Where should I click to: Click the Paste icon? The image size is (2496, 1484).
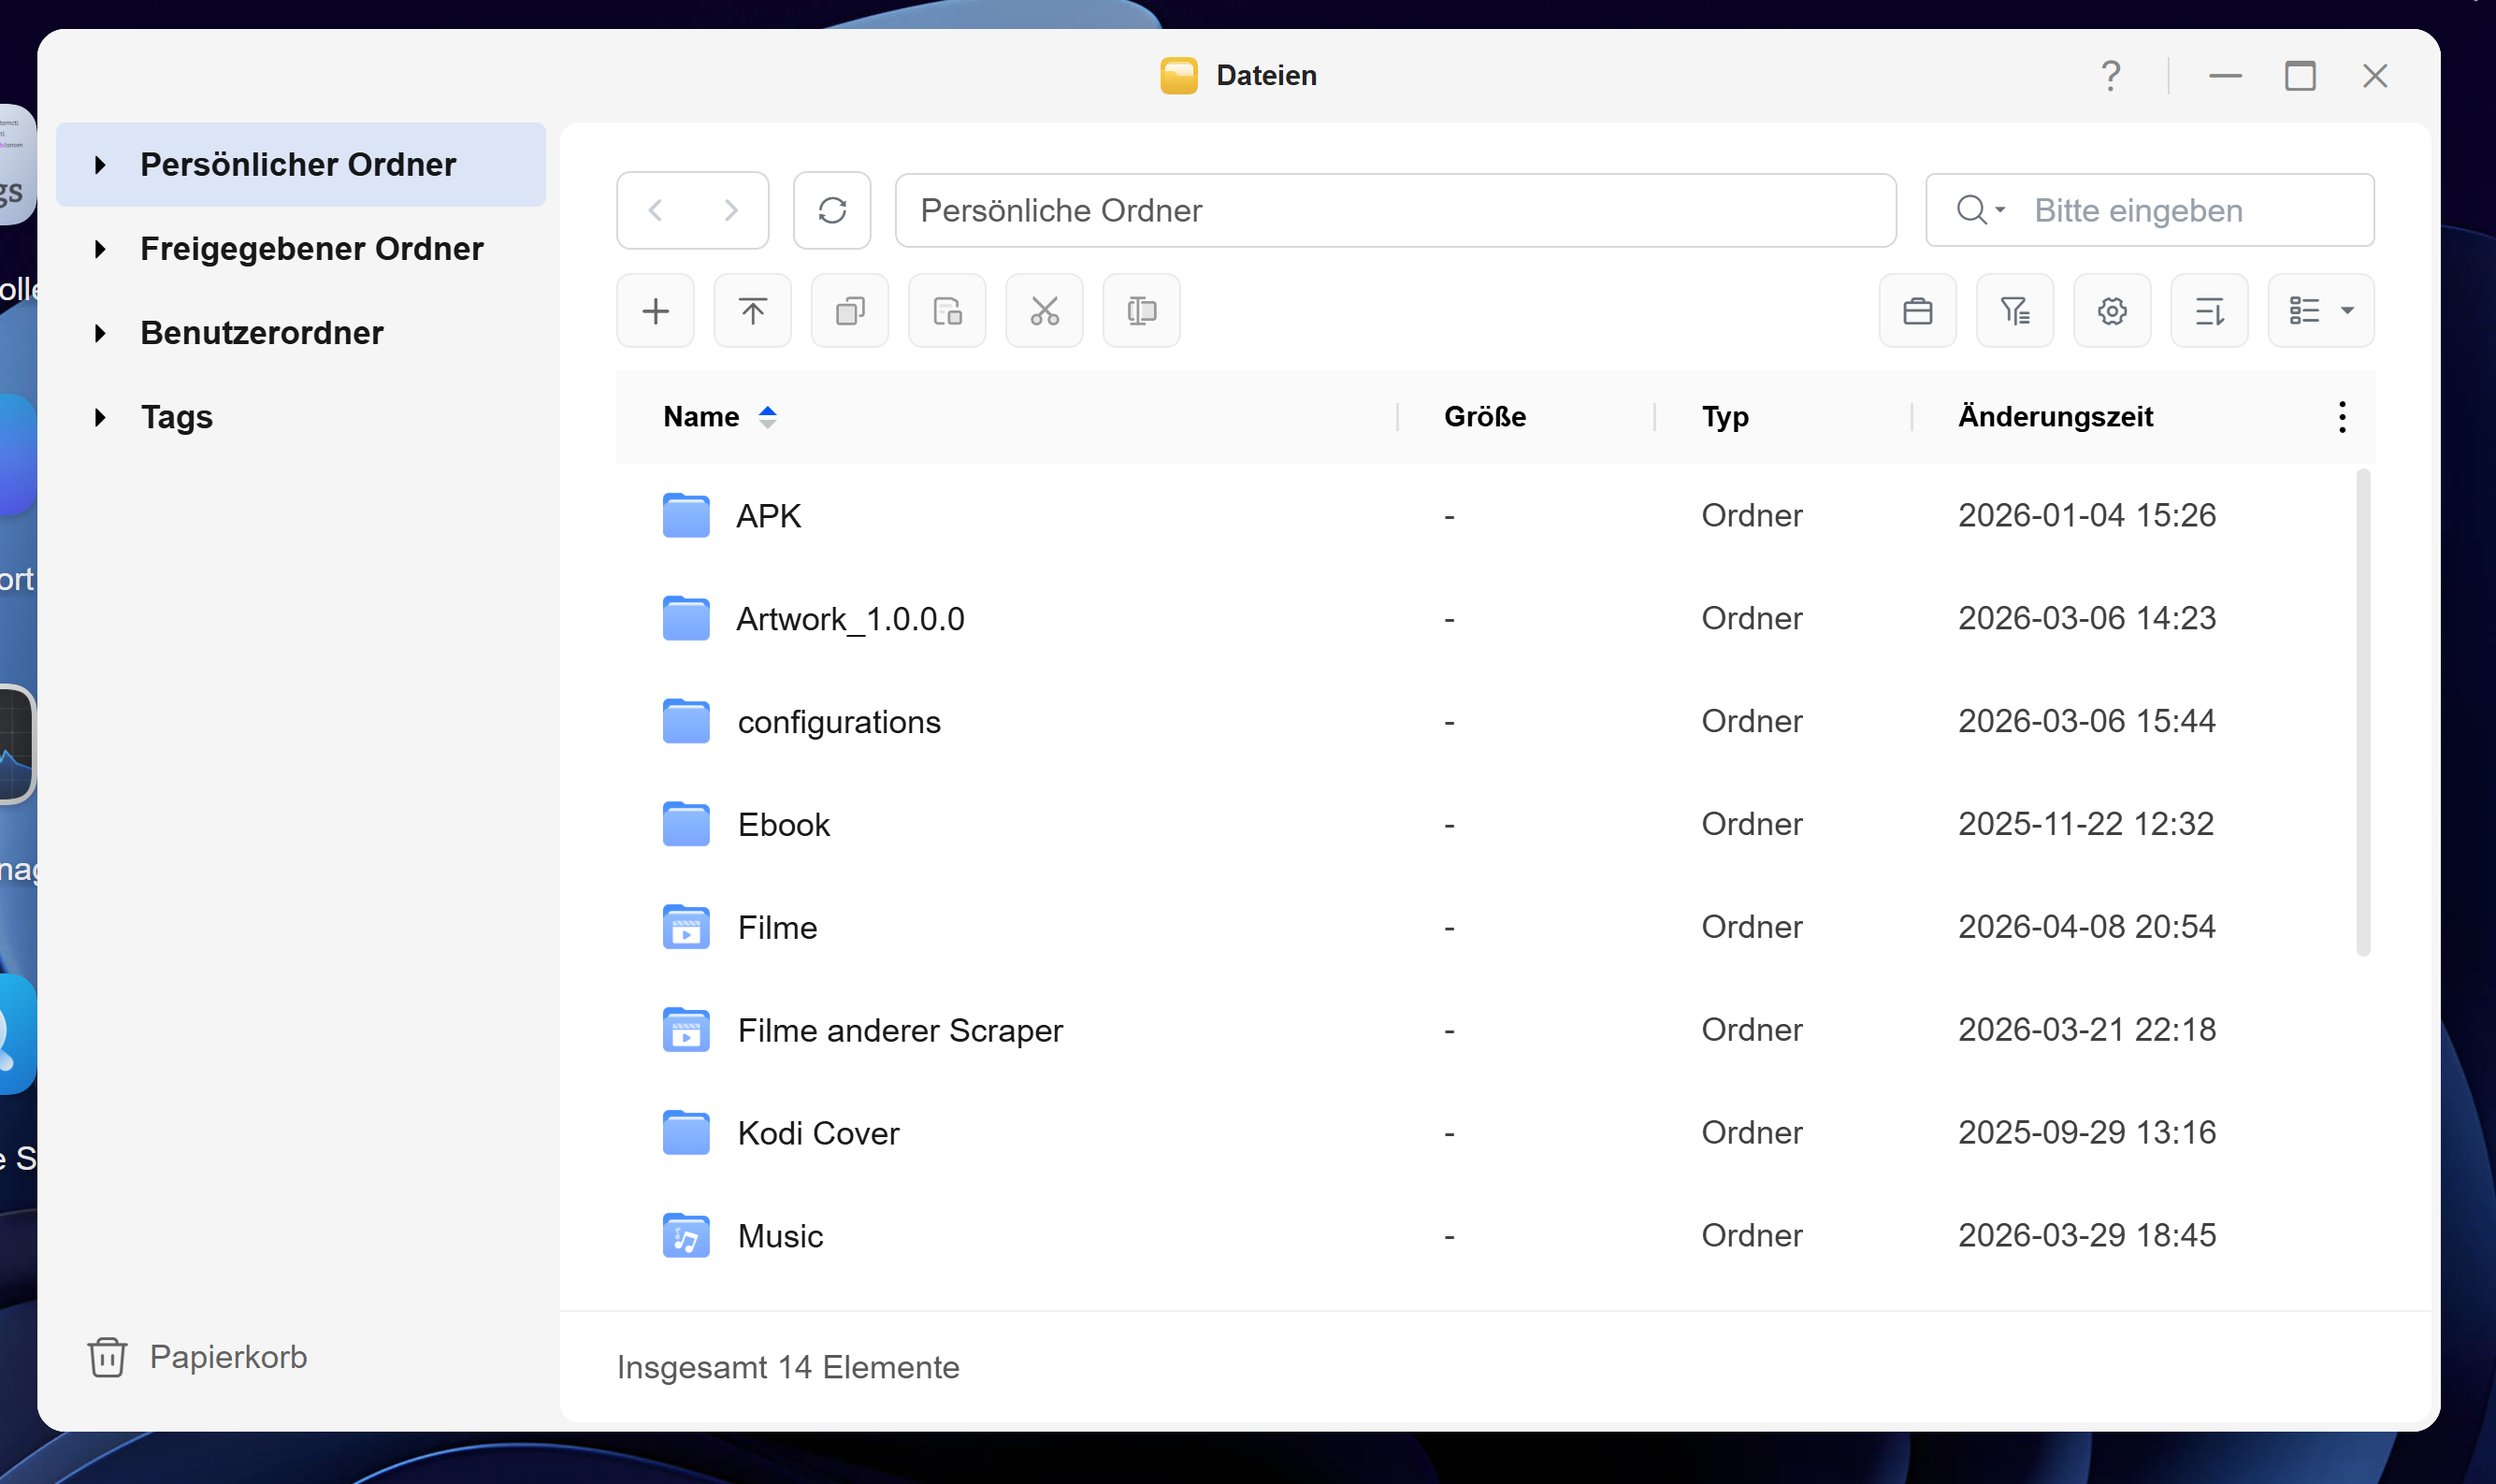coord(945,310)
